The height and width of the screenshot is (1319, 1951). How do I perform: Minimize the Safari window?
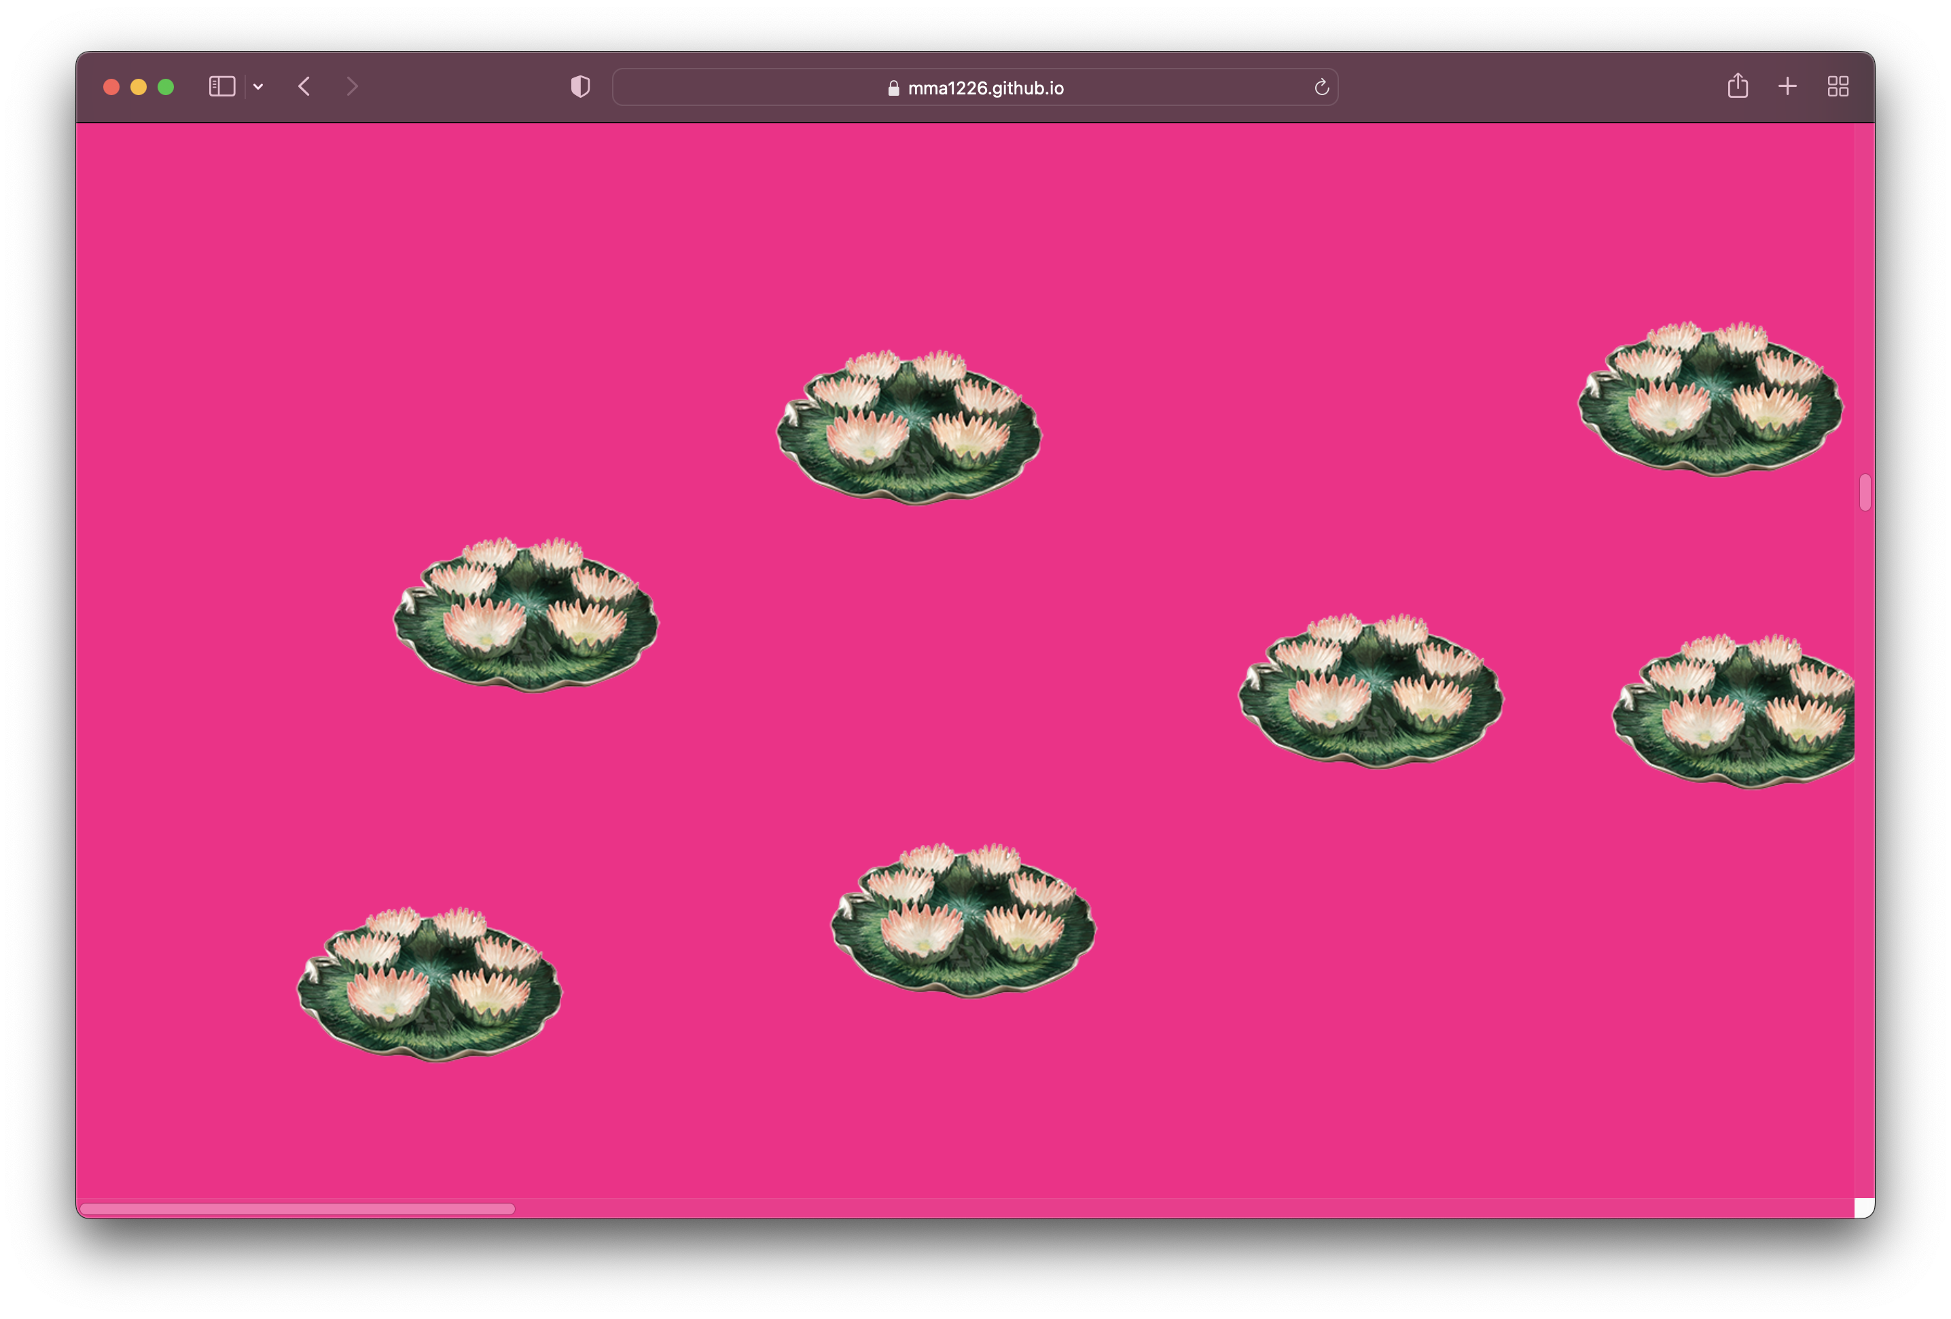[139, 86]
